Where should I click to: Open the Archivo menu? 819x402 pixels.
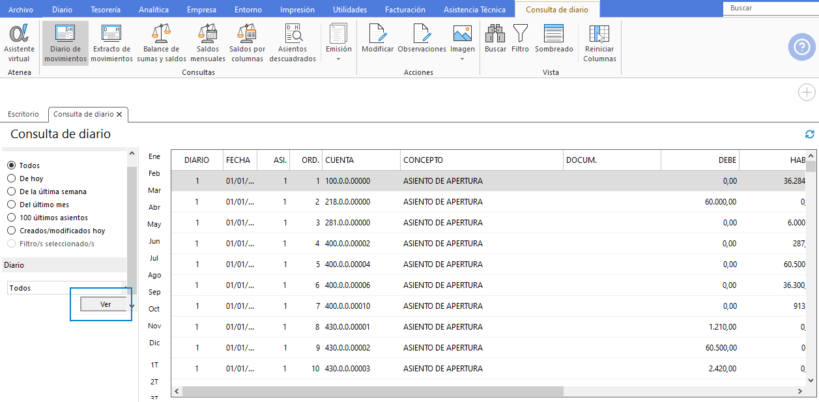[21, 10]
